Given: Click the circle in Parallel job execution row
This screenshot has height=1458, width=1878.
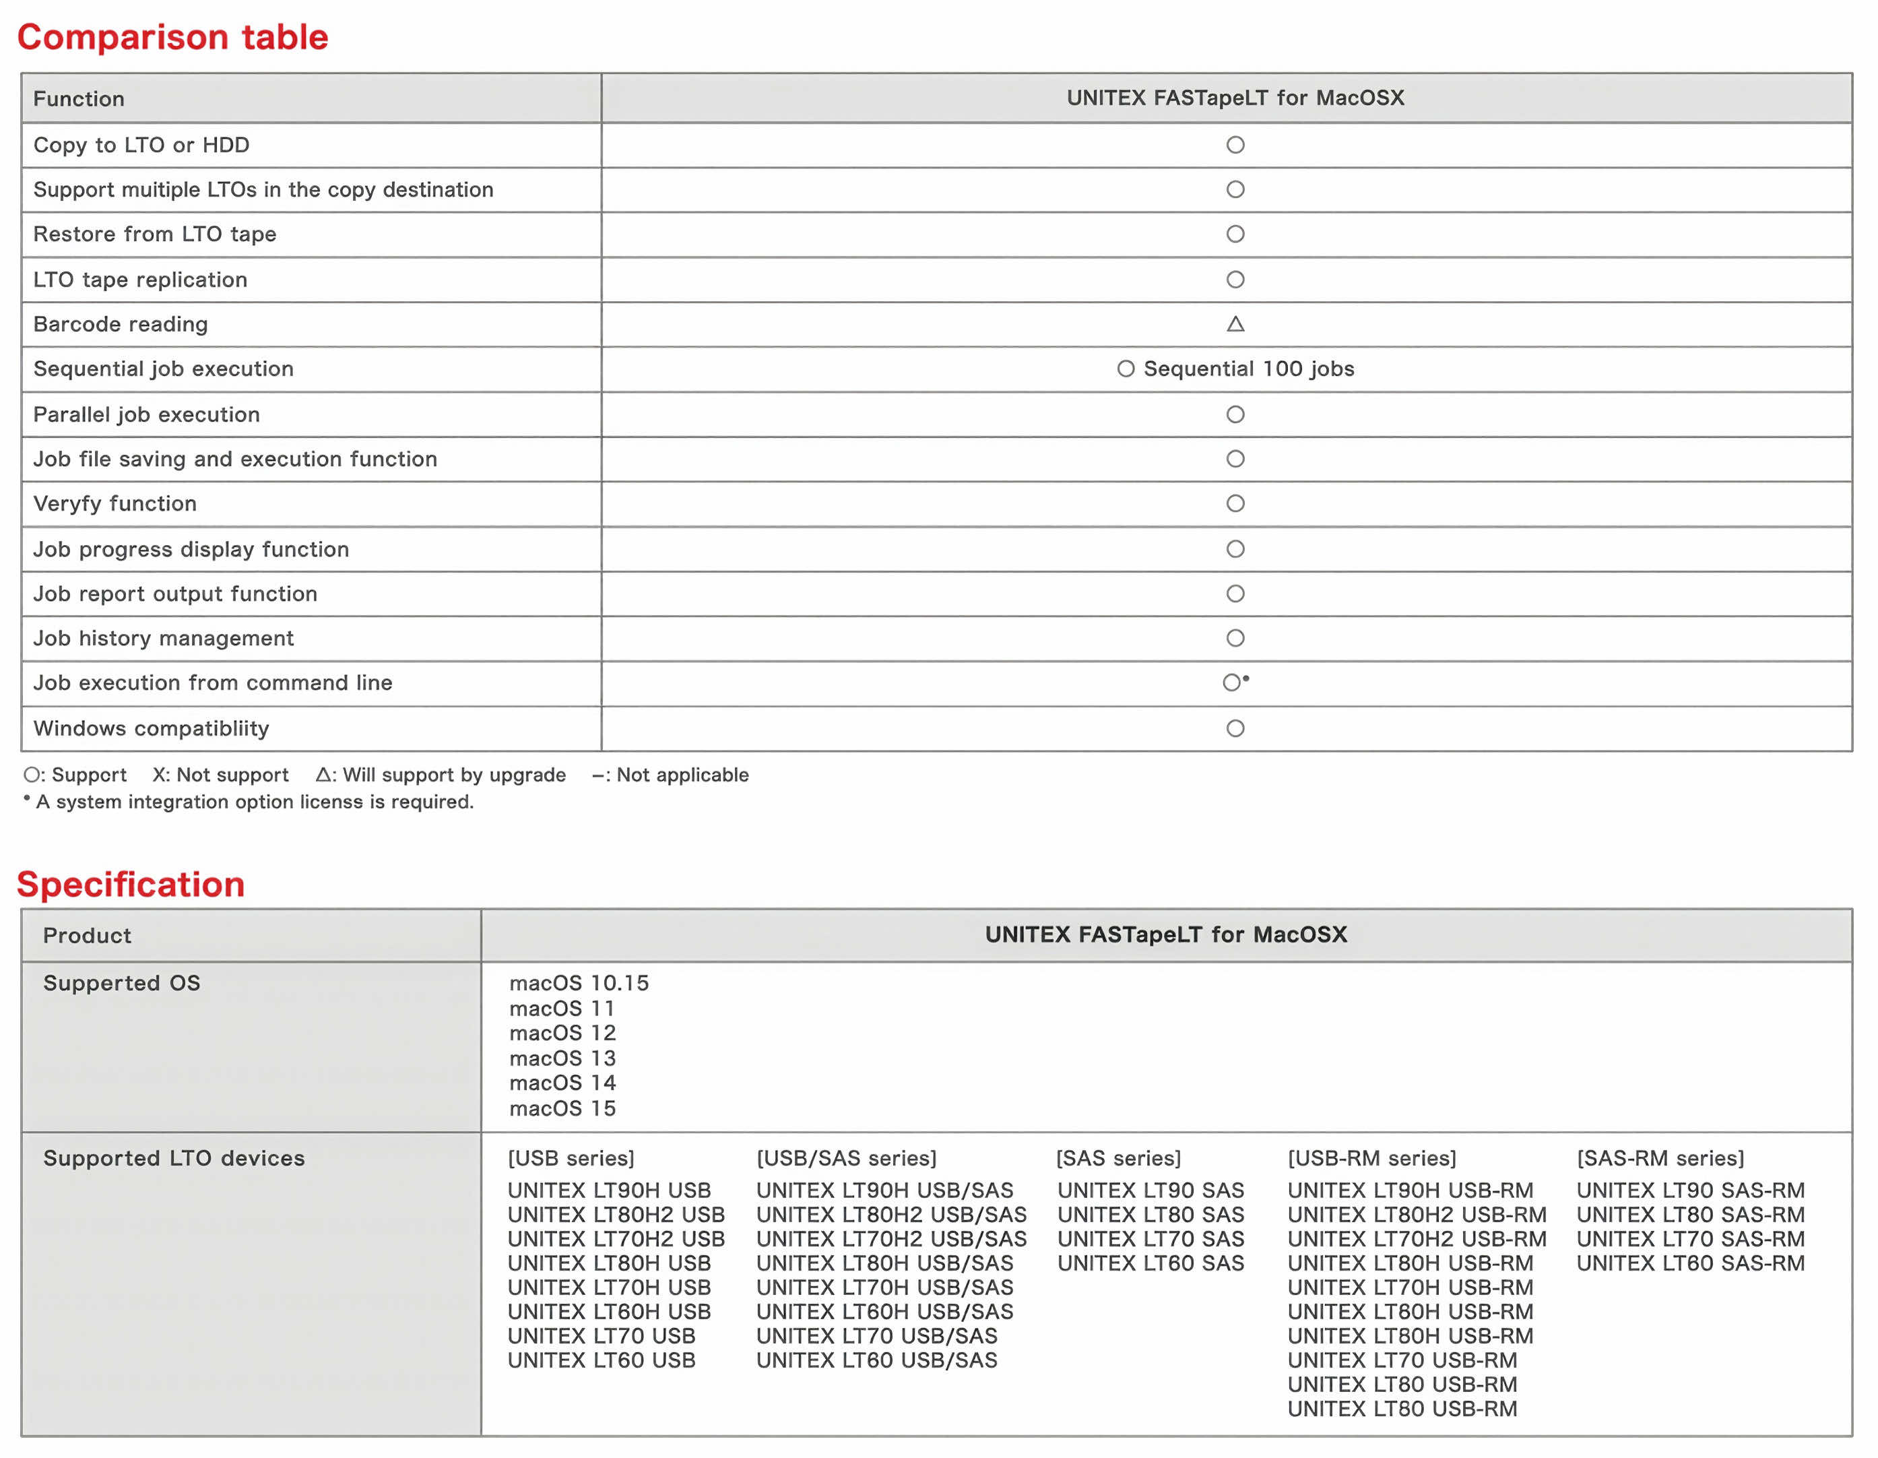Looking at the screenshot, I should (1235, 414).
